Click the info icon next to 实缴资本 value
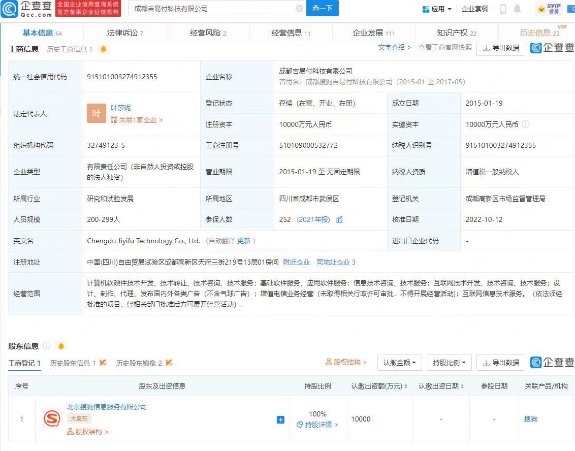The image size is (575, 451). (x=526, y=124)
